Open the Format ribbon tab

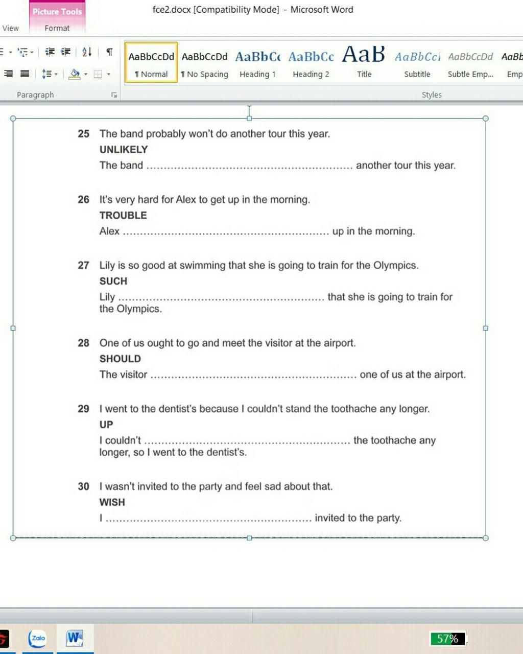click(57, 28)
